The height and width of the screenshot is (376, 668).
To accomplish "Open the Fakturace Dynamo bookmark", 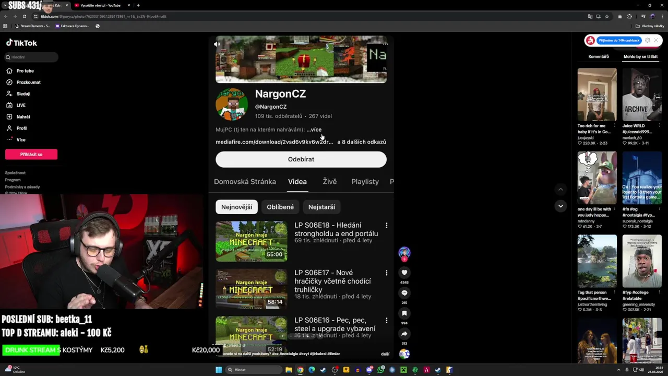I will [73, 26].
